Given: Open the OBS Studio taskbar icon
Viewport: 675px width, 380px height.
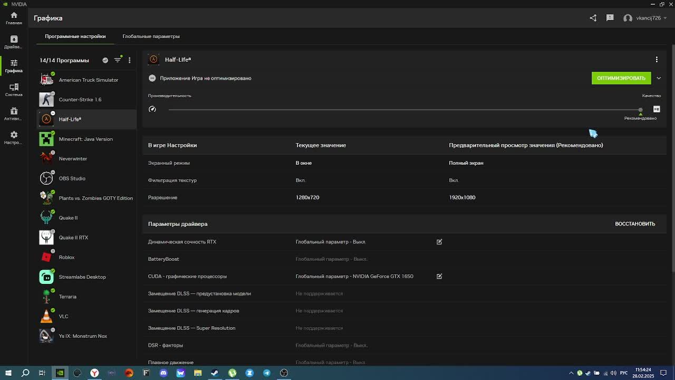Looking at the screenshot, I should 284,373.
